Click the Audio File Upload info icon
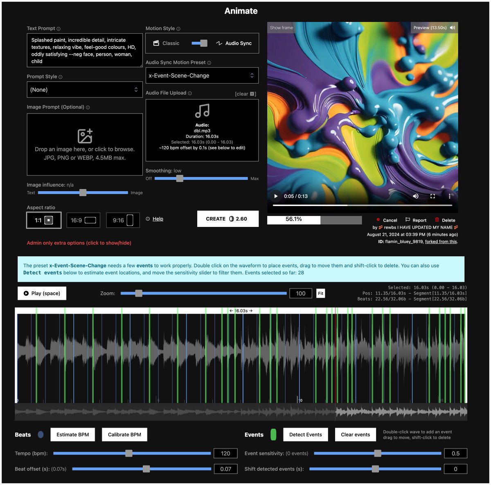 190,93
